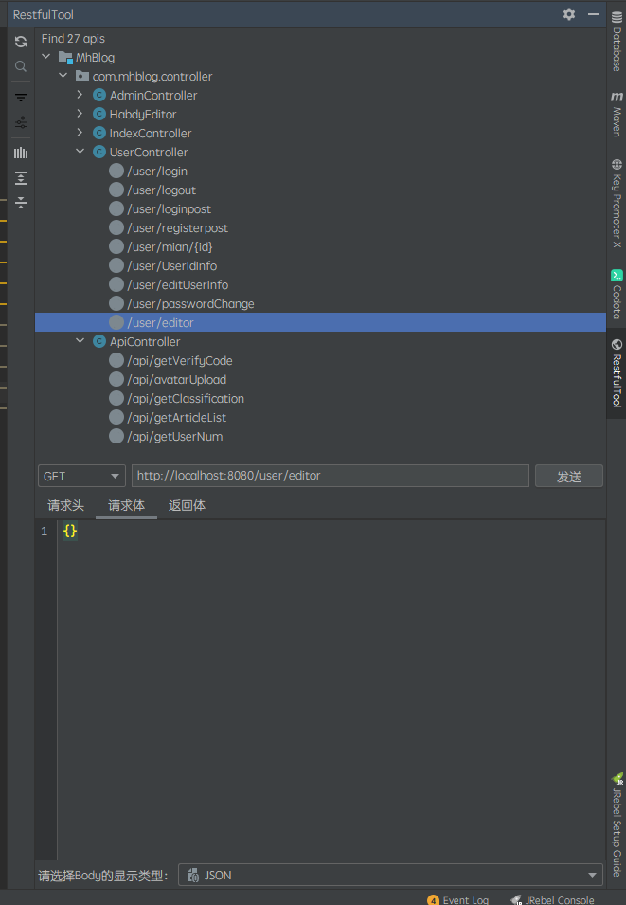
Task: Click the com.mhblog.controller package icon
Action: coord(82,76)
